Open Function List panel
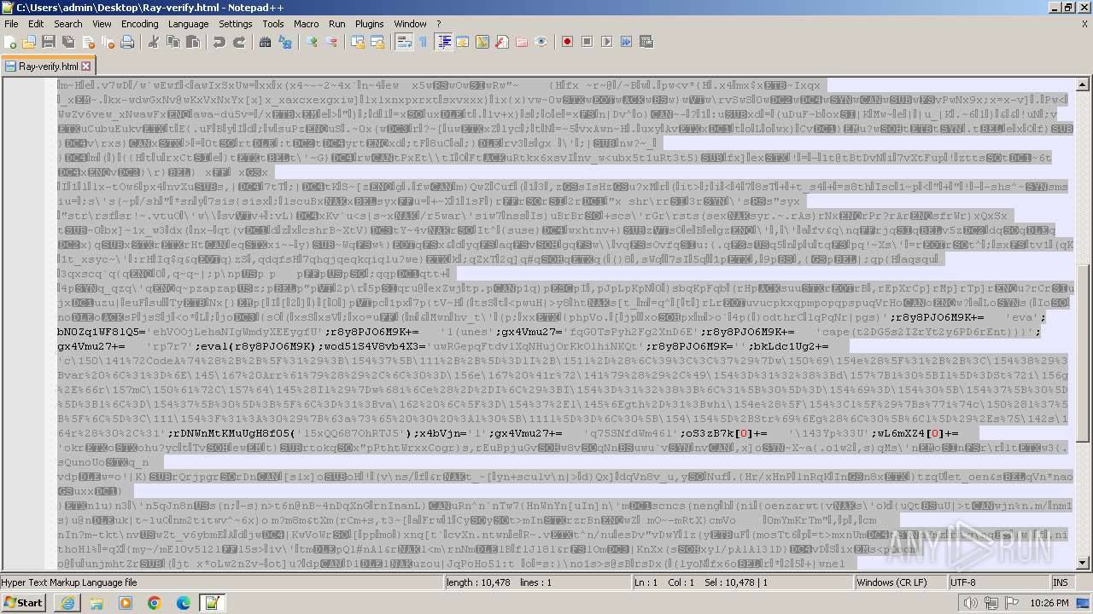Viewport: 1093px width, 614px height. point(502,42)
